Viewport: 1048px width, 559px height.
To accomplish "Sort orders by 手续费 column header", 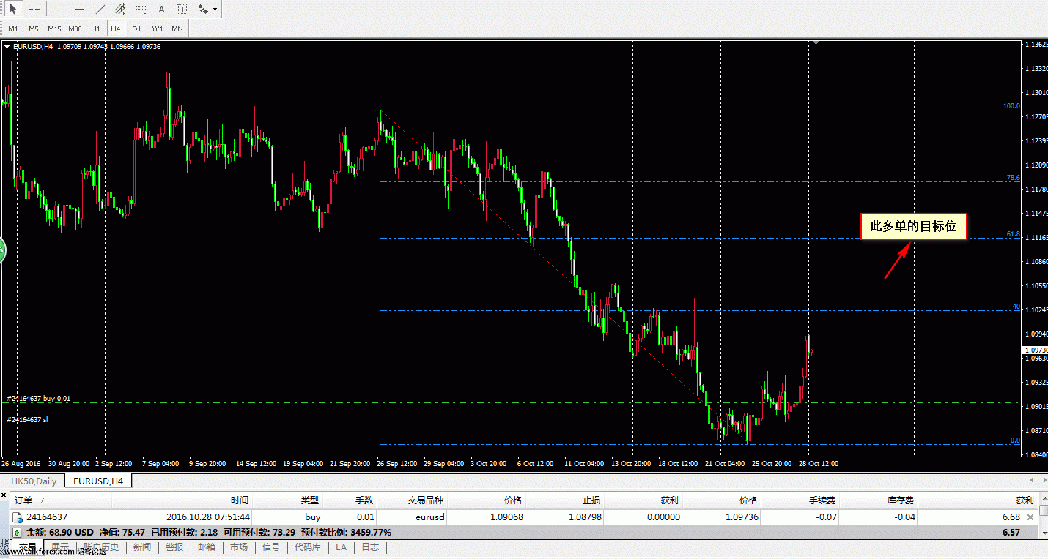I will pos(801,500).
